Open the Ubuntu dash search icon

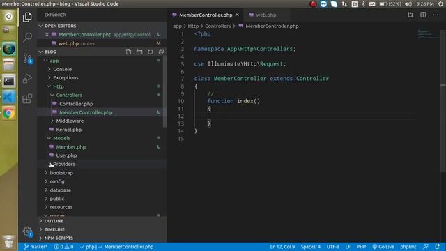[9, 17]
